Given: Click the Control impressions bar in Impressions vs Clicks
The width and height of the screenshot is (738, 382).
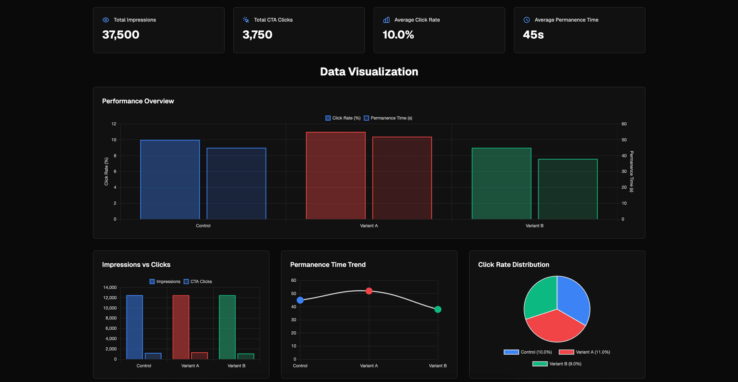Looking at the screenshot, I should (135, 327).
